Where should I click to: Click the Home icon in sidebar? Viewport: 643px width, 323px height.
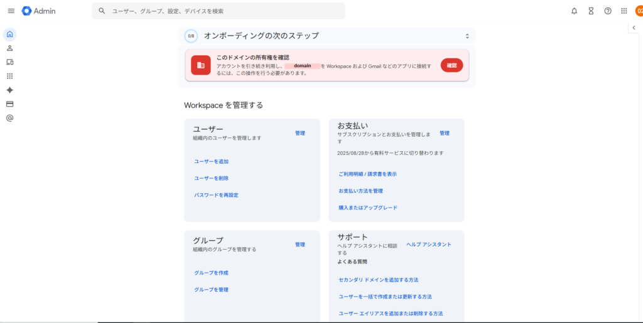(9, 34)
